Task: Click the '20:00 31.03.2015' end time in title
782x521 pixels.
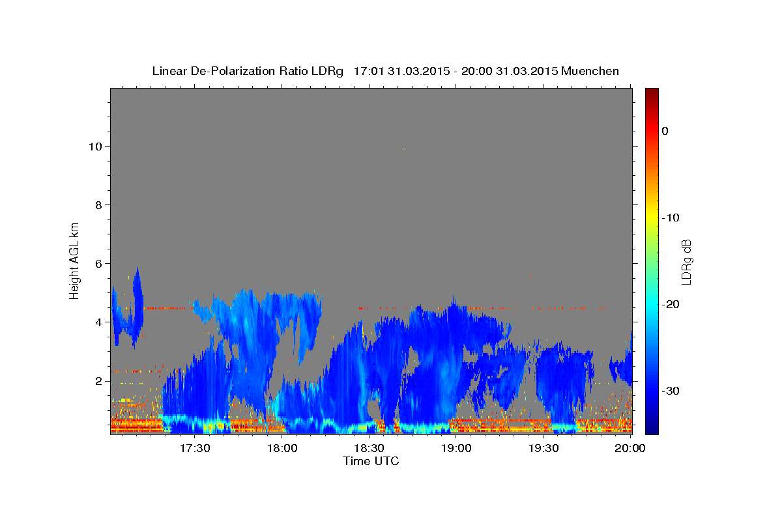Action: click(x=509, y=71)
